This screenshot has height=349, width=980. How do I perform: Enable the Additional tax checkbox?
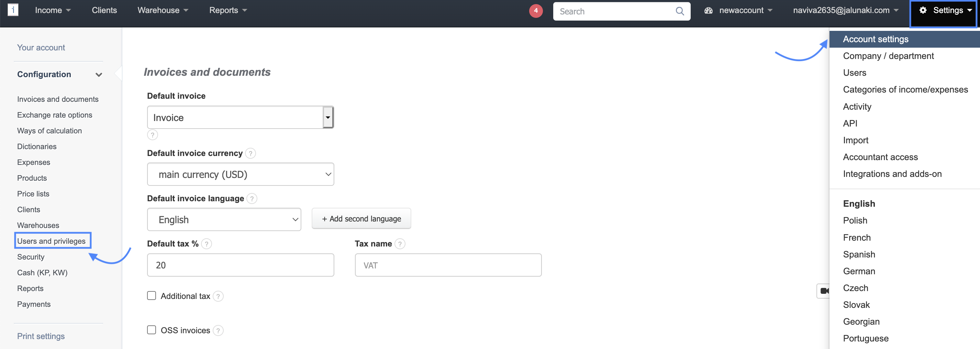152,296
